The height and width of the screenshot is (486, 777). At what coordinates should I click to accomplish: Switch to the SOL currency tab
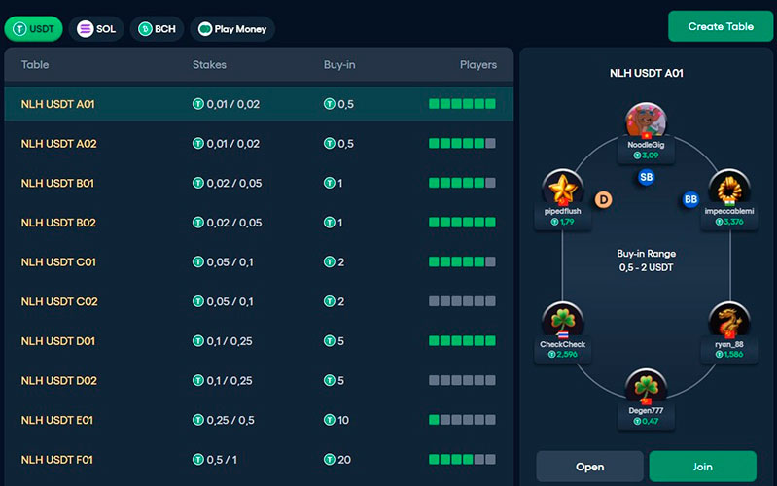96,29
